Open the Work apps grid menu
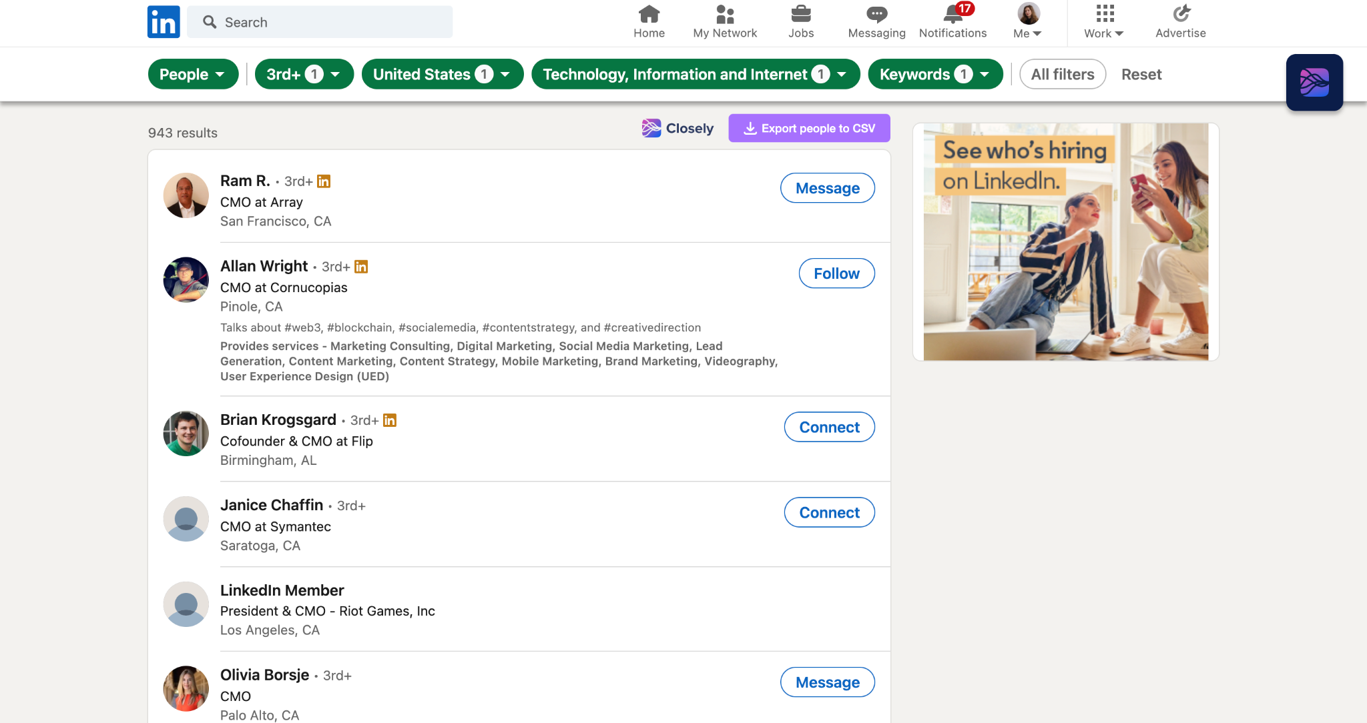This screenshot has height=723, width=1367. [x=1104, y=22]
